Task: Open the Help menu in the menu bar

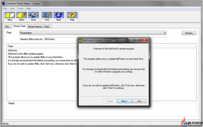Action: 28,8
